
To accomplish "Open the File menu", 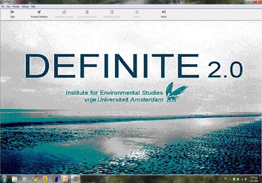I will [3, 7].
